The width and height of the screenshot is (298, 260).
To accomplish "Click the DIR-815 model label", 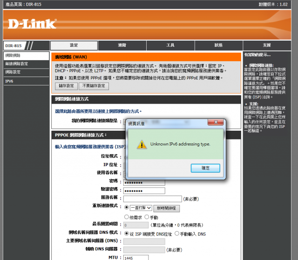I will click(14, 46).
